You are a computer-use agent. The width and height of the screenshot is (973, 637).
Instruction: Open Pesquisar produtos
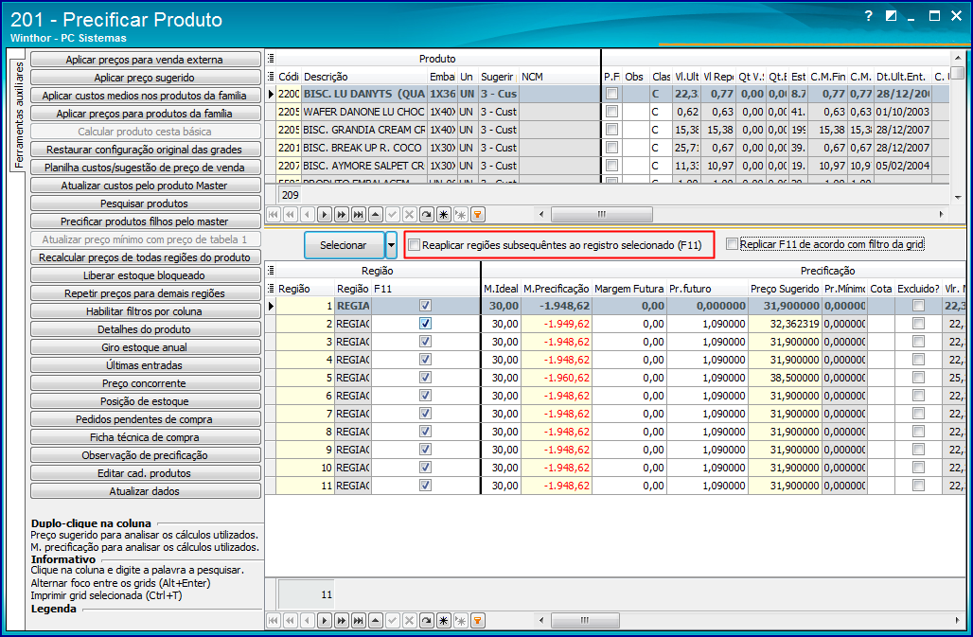145,203
